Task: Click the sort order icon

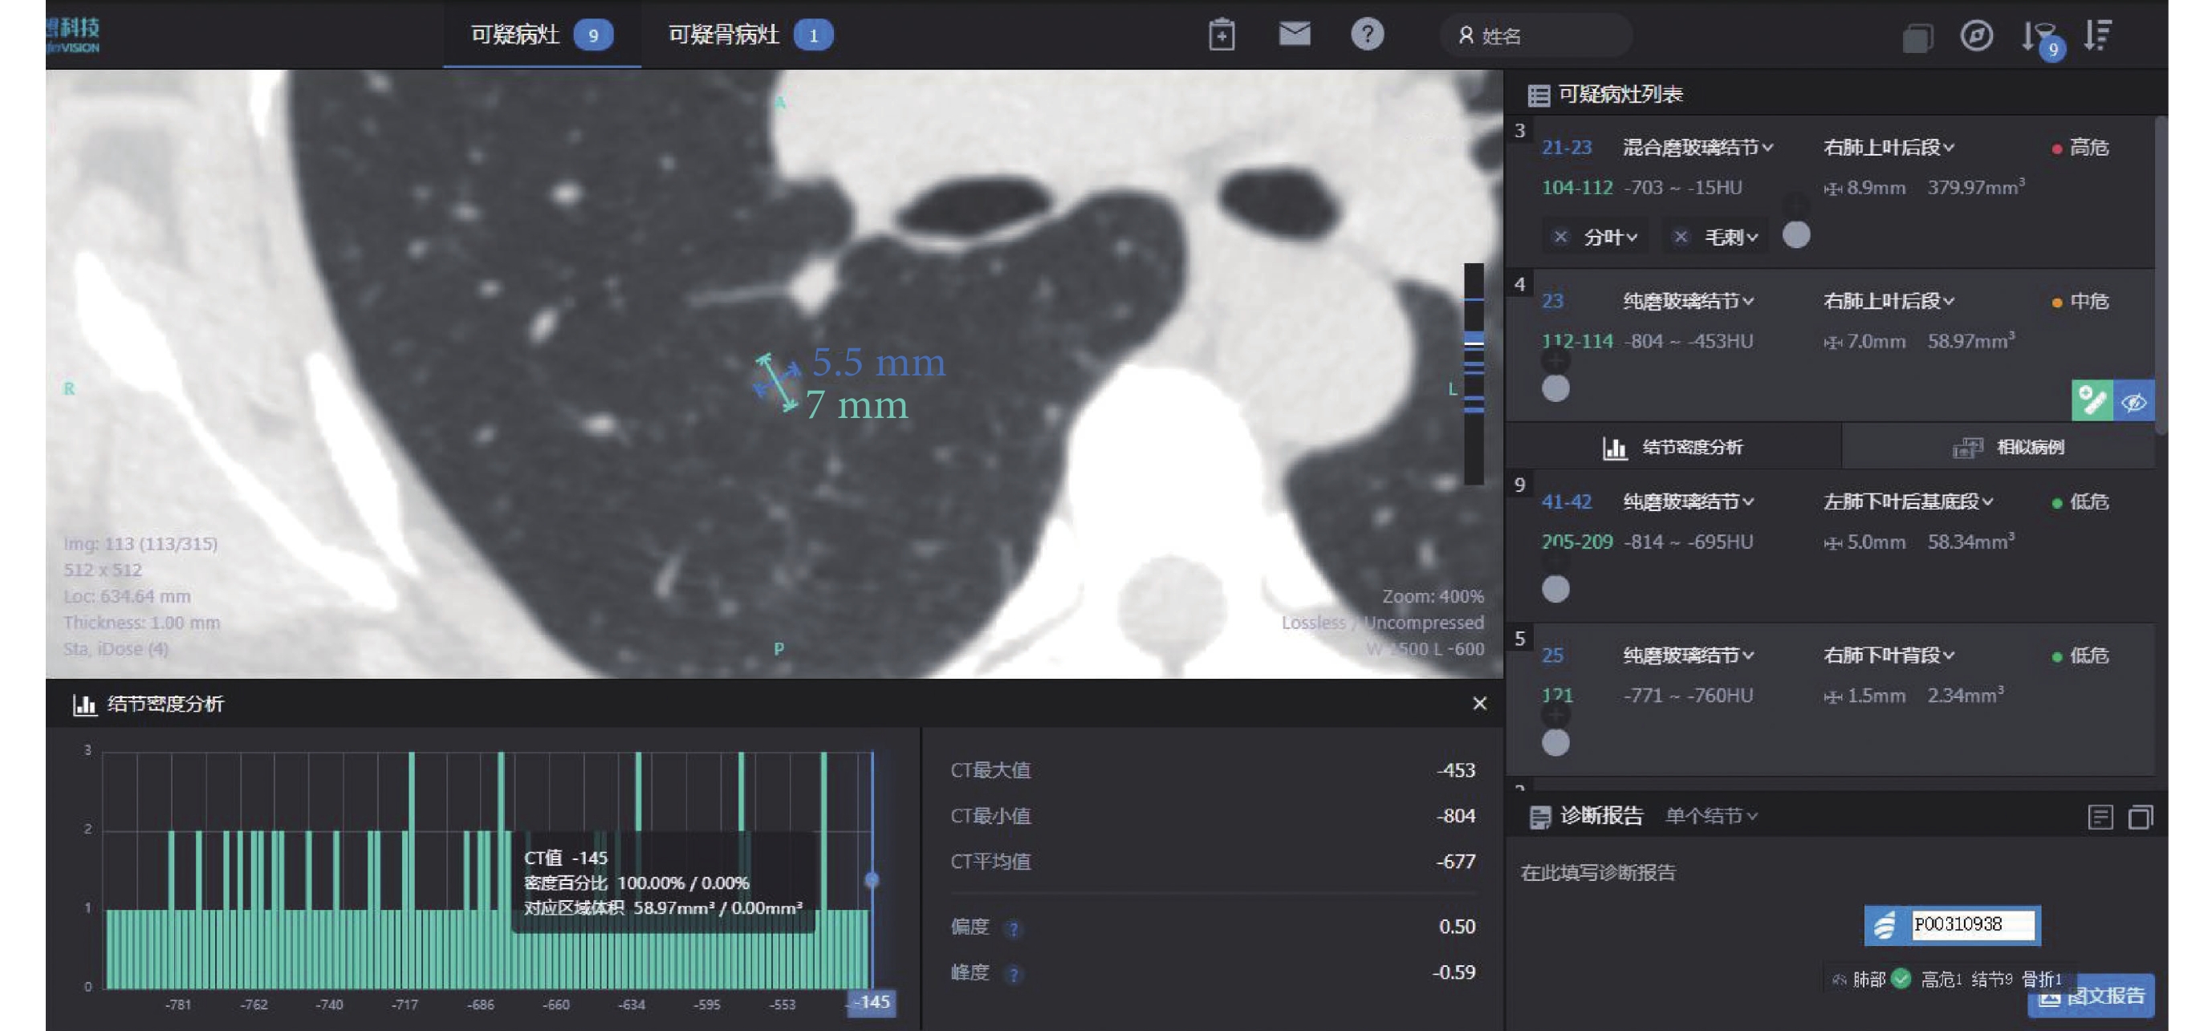Action: (x=2098, y=36)
